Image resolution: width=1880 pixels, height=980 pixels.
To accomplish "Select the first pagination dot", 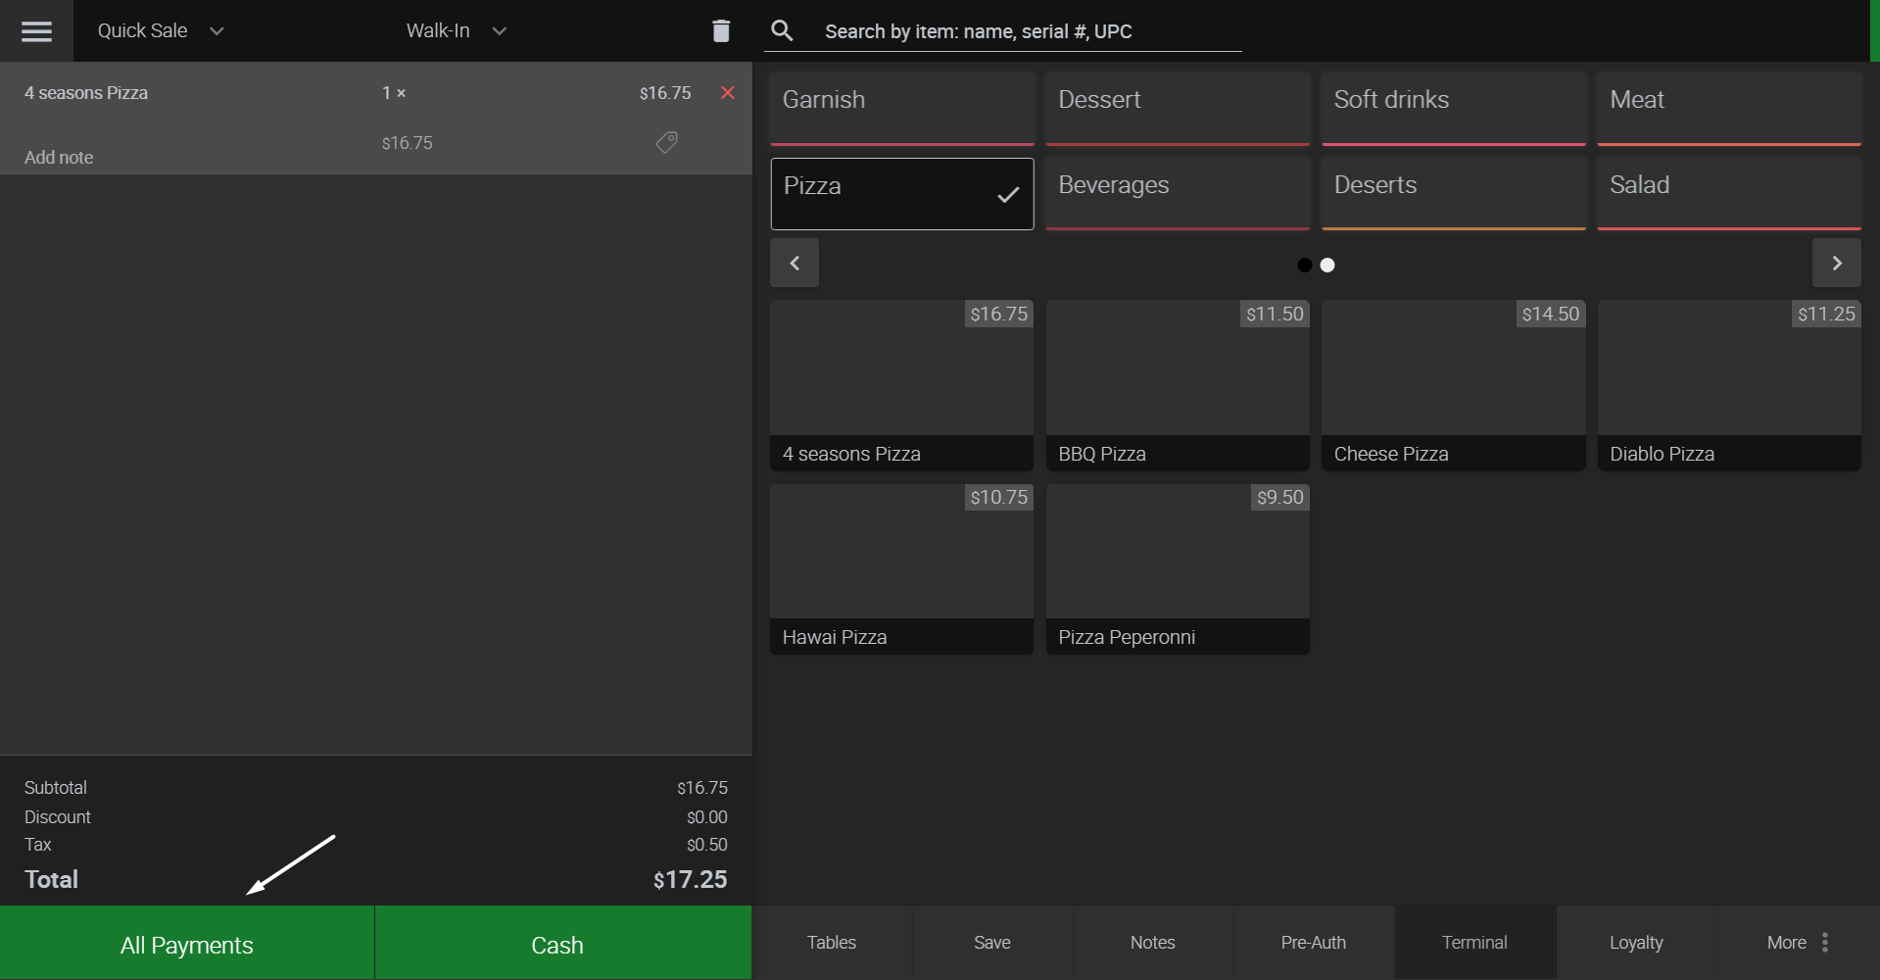I will (1304, 265).
